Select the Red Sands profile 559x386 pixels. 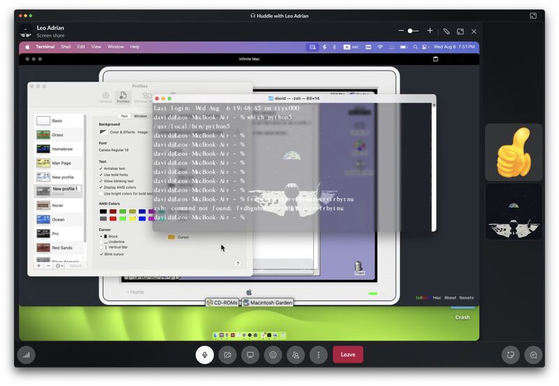point(59,248)
